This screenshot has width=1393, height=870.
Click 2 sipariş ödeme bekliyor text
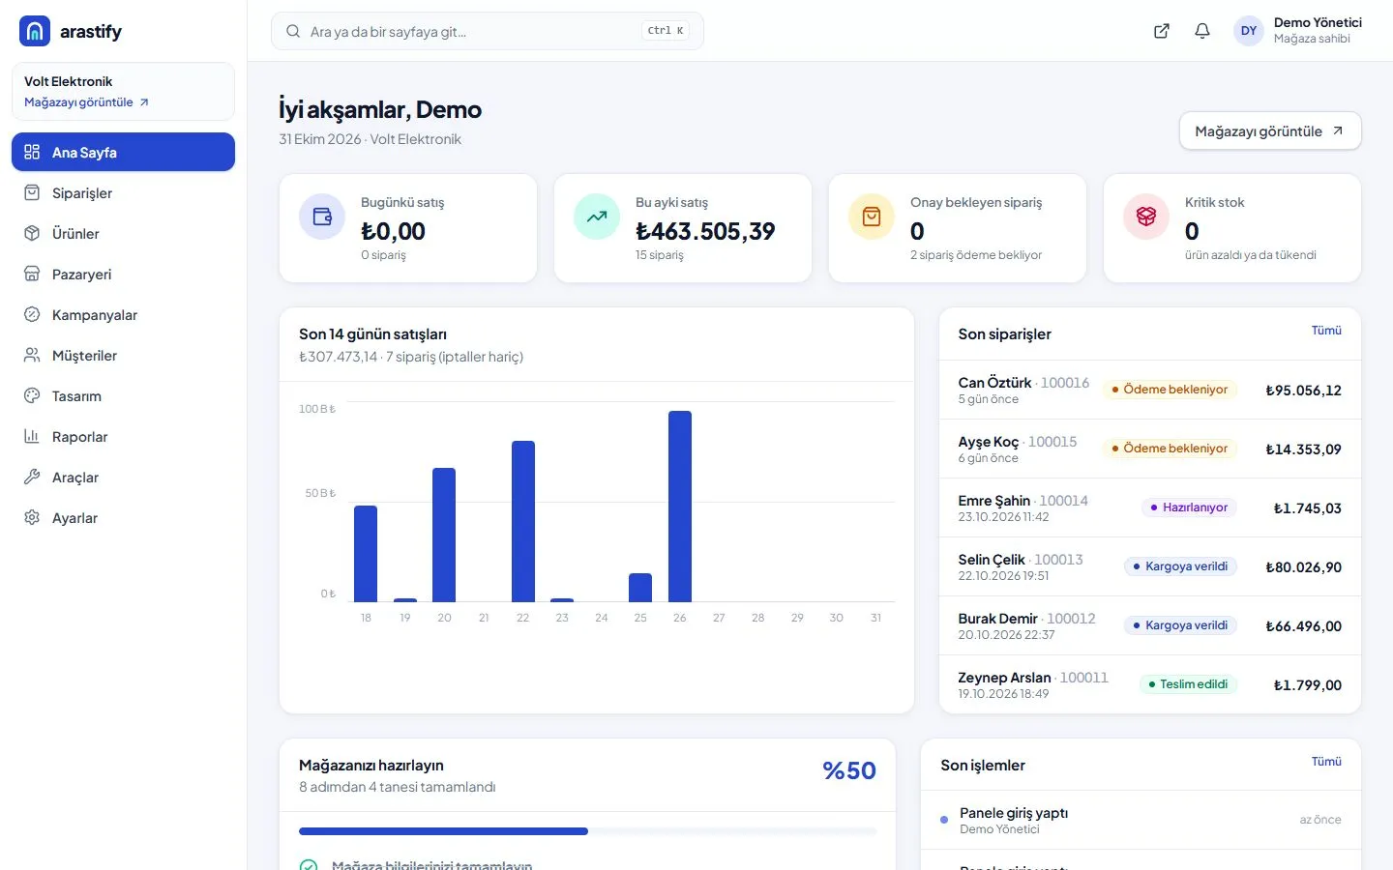click(976, 255)
